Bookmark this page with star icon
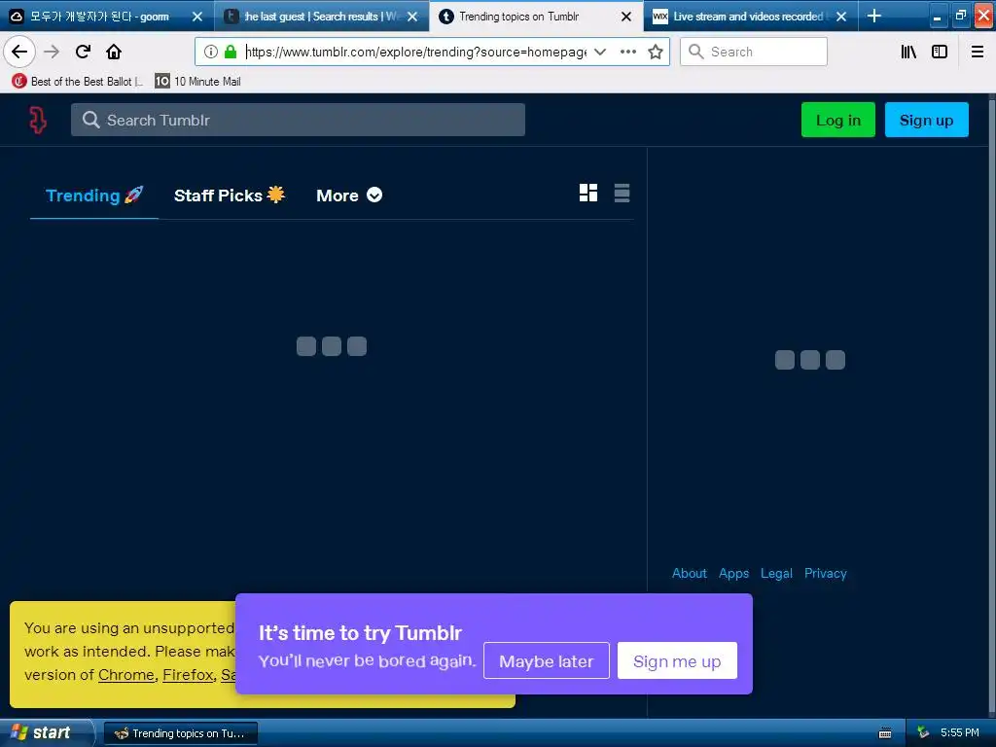 tap(656, 52)
